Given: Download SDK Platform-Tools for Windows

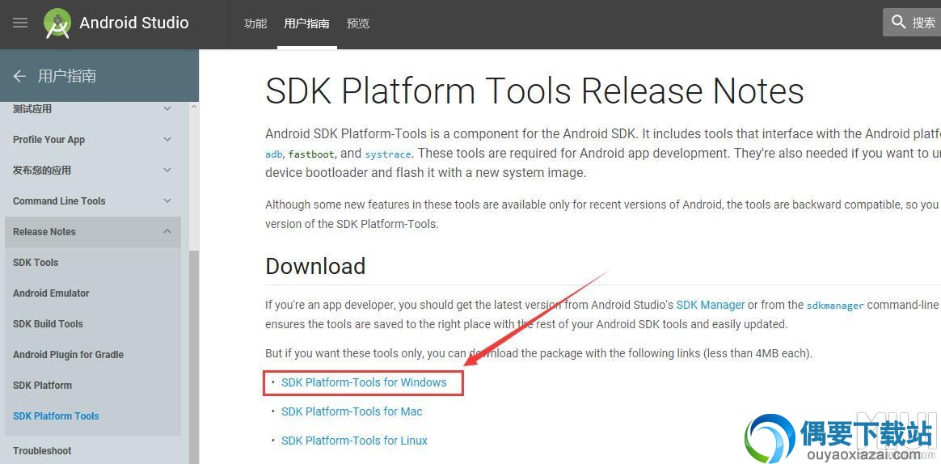Looking at the screenshot, I should pyautogui.click(x=364, y=382).
